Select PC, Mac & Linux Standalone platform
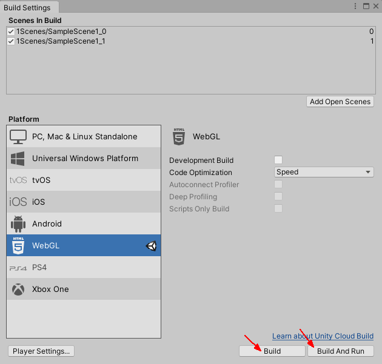The height and width of the screenshot is (364, 382). click(x=84, y=136)
